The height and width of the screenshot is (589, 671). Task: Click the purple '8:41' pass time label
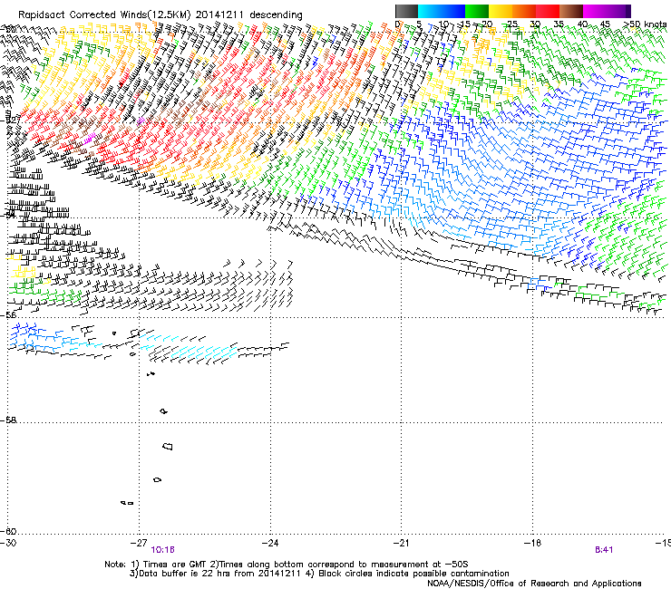(x=604, y=550)
